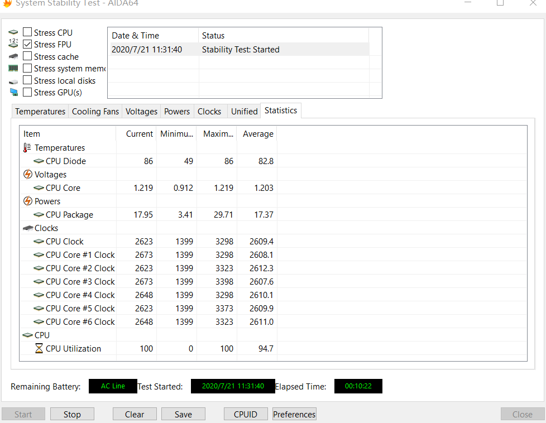This screenshot has width=546, height=423.
Task: Click the Maximum column header
Action: point(217,134)
